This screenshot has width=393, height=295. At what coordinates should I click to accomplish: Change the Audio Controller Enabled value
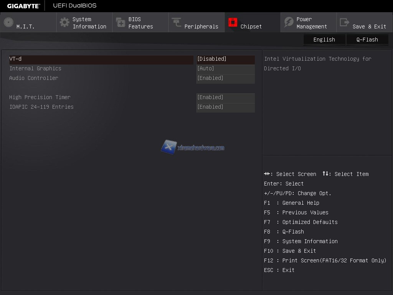tap(225, 78)
